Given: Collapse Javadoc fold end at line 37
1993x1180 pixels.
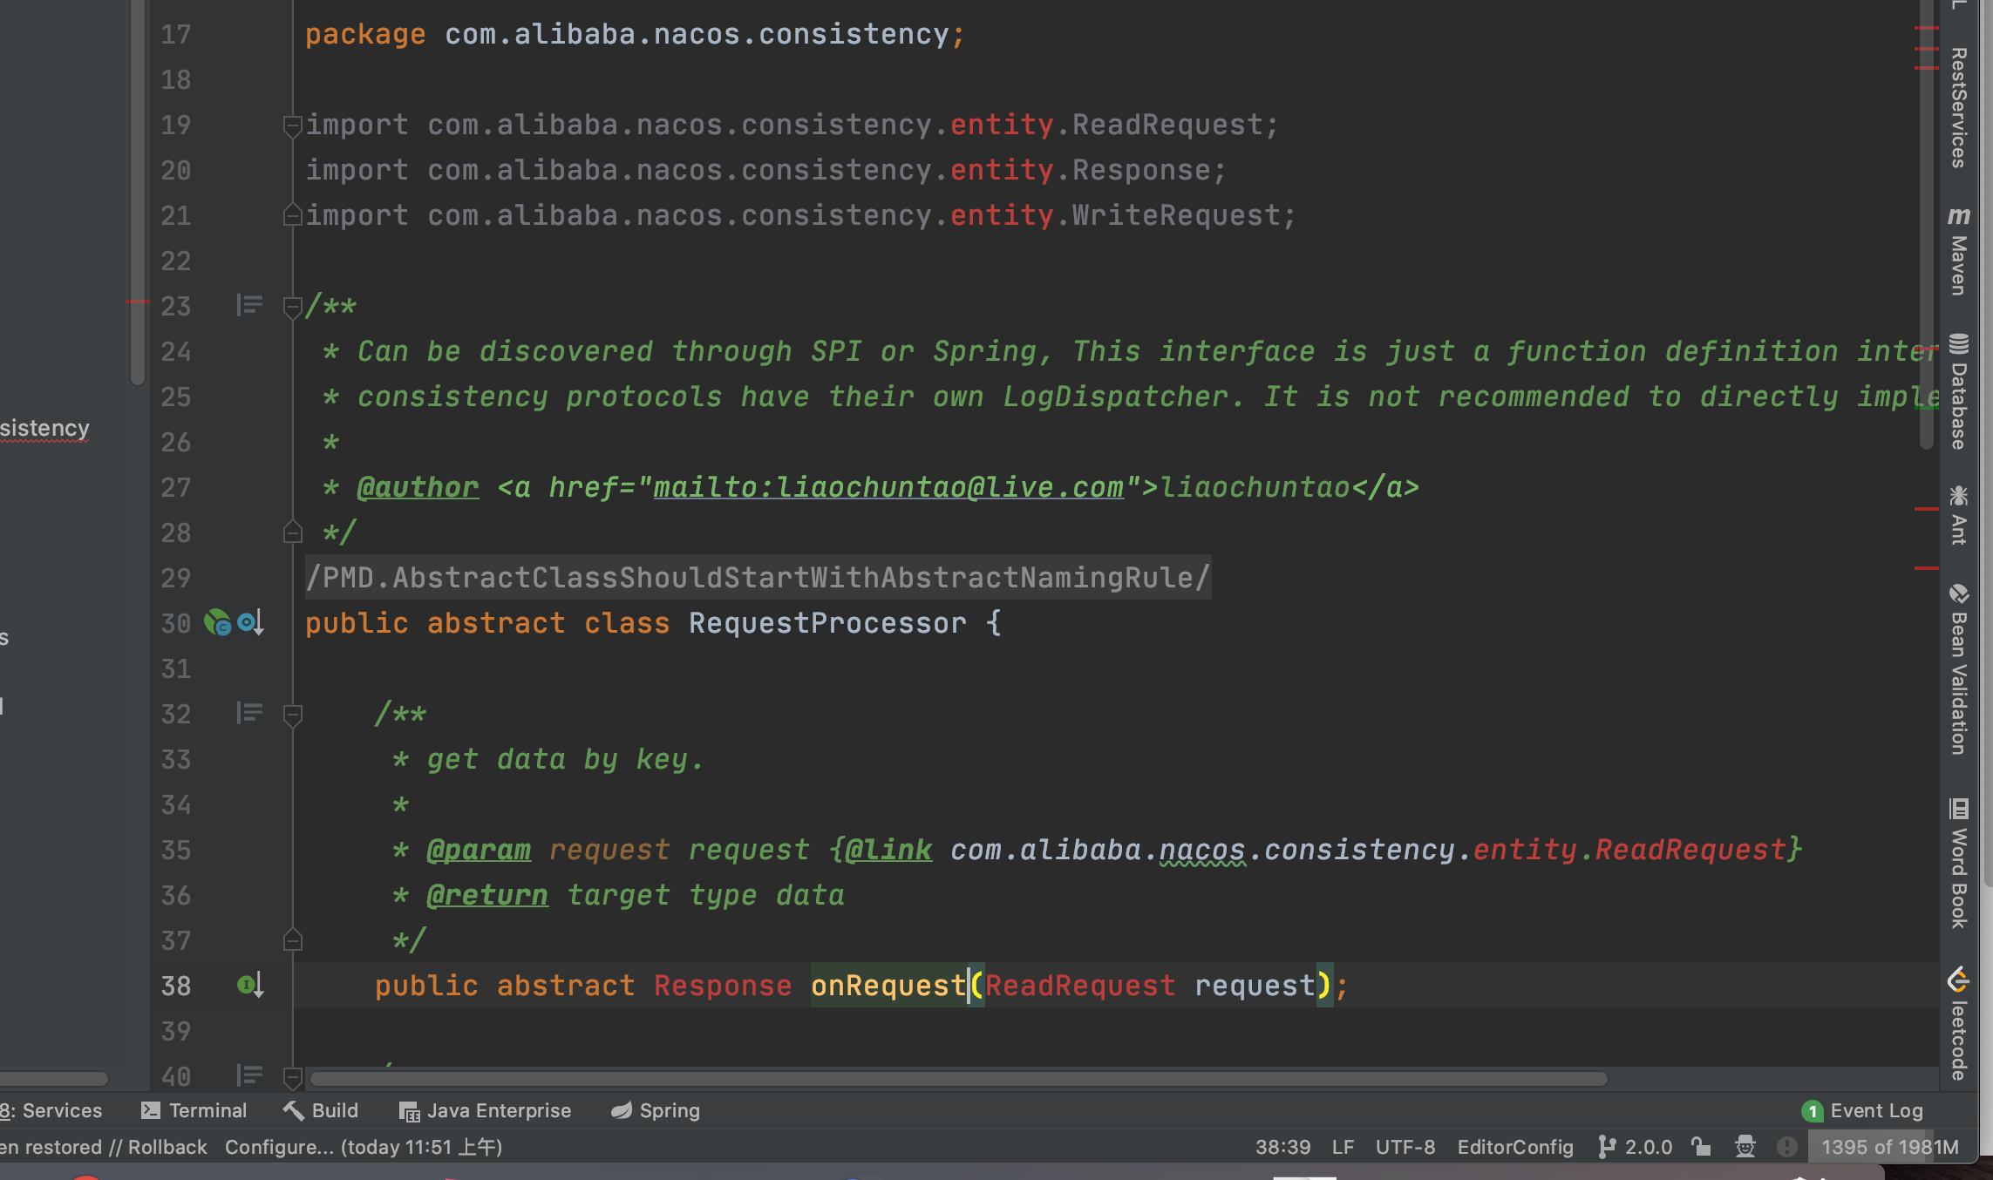Looking at the screenshot, I should (x=293, y=939).
